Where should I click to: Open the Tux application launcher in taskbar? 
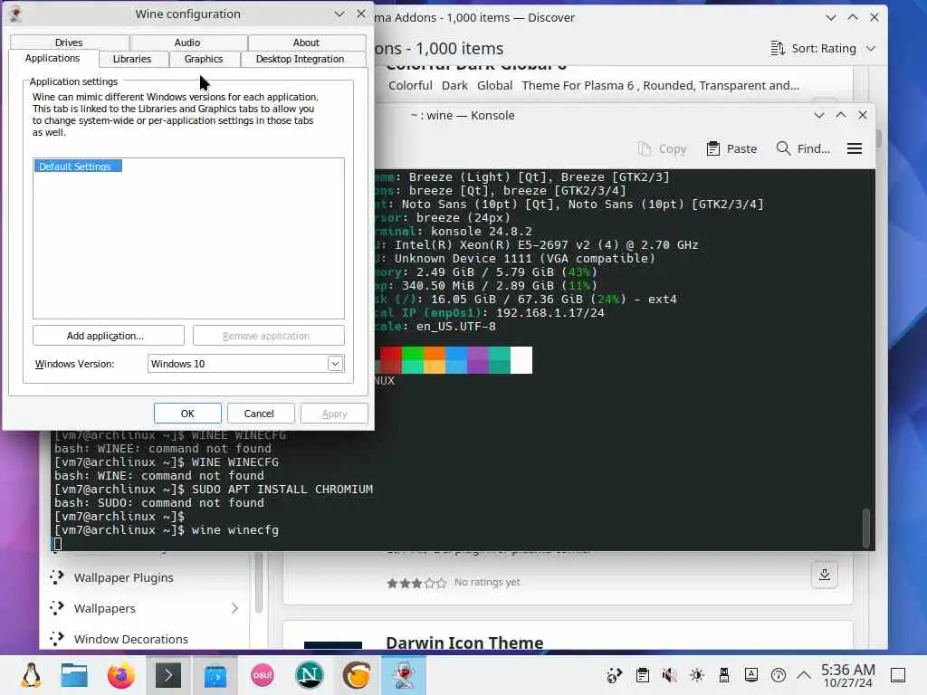point(31,675)
